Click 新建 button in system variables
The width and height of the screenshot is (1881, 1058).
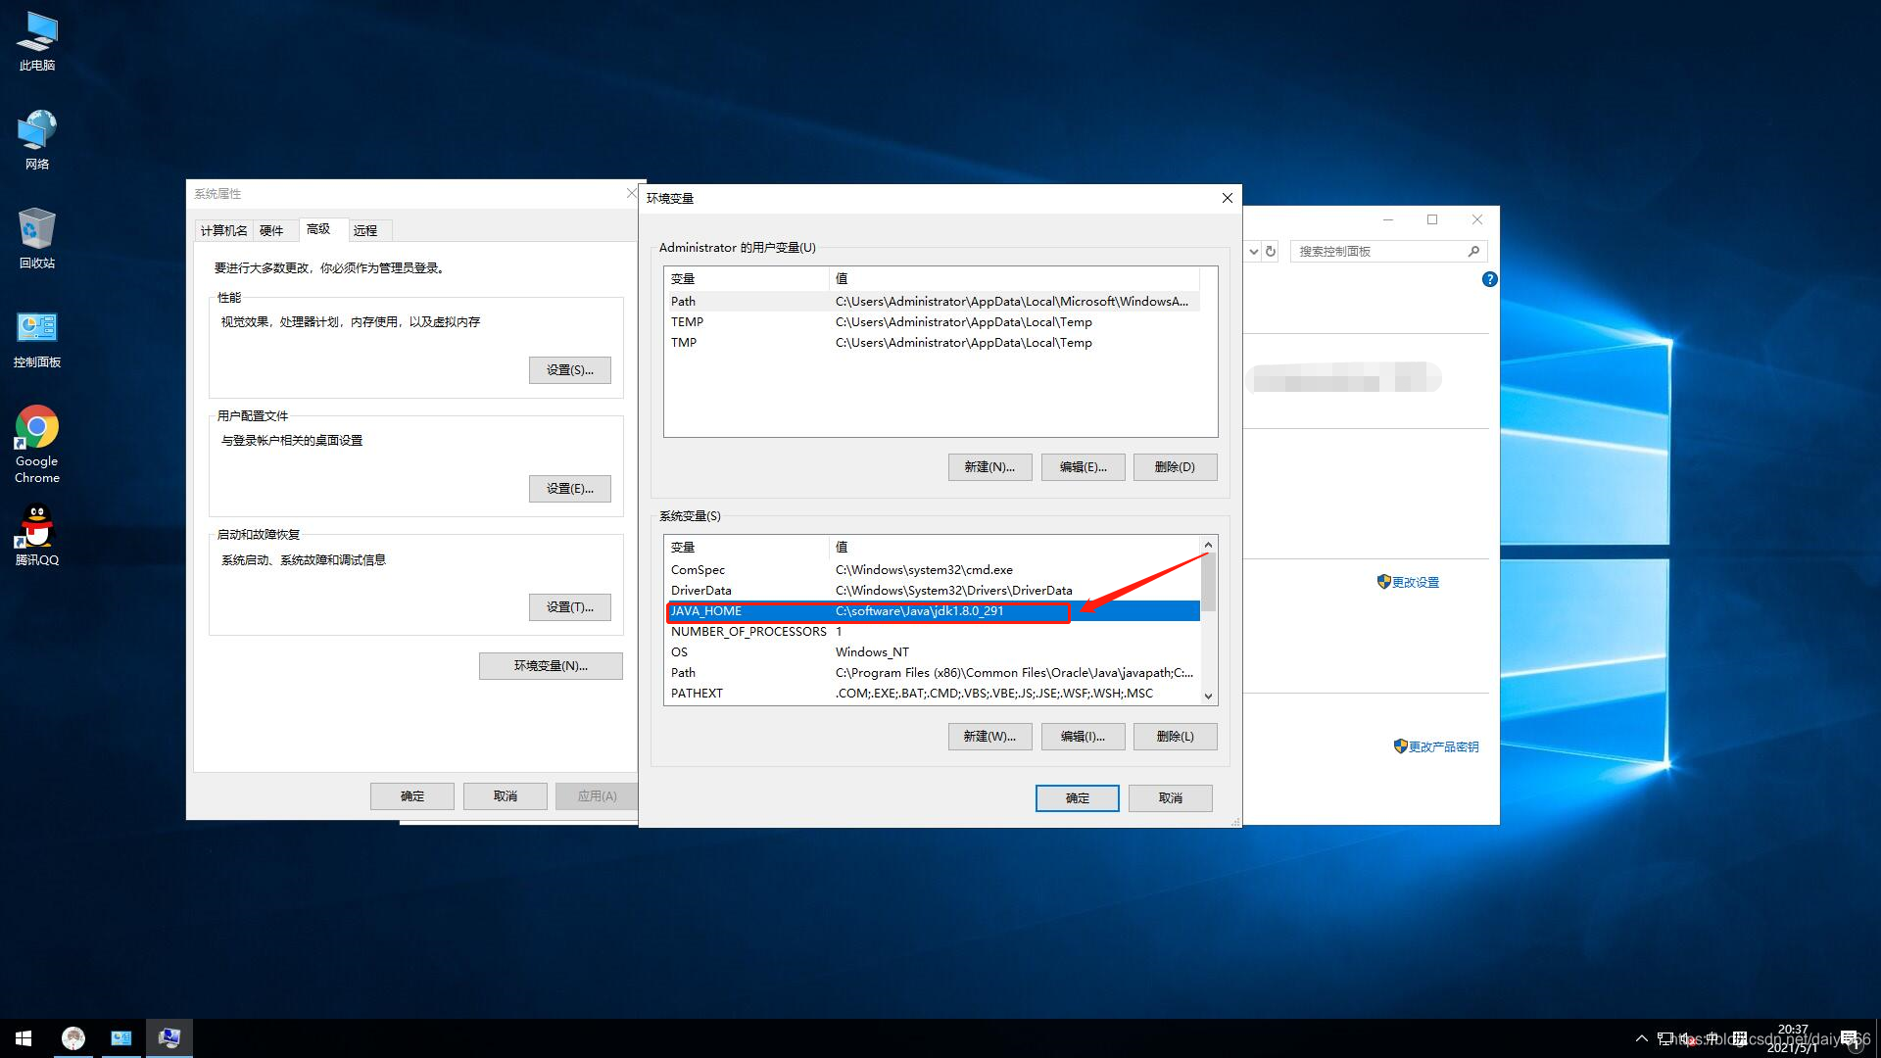point(989,735)
